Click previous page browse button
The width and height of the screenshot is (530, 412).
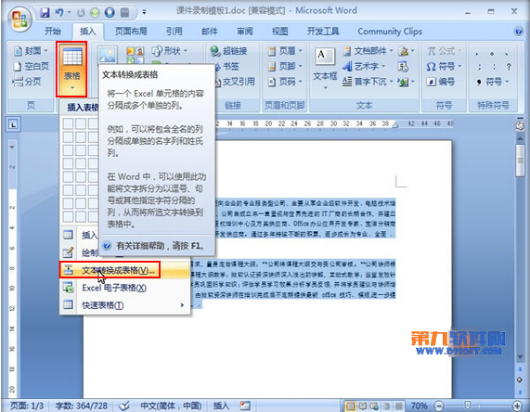[x=520, y=369]
